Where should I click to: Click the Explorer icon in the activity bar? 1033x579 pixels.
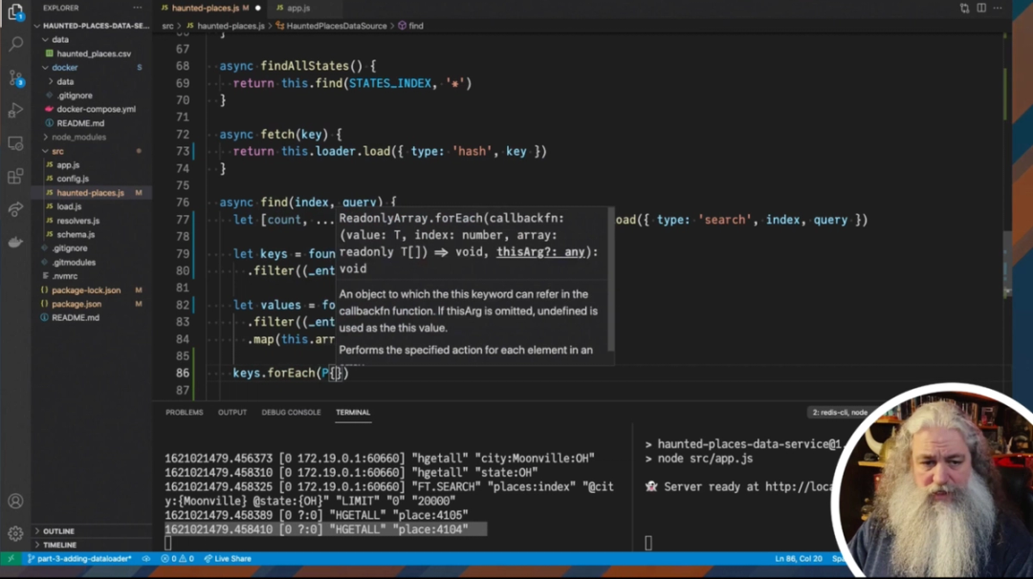coord(14,13)
